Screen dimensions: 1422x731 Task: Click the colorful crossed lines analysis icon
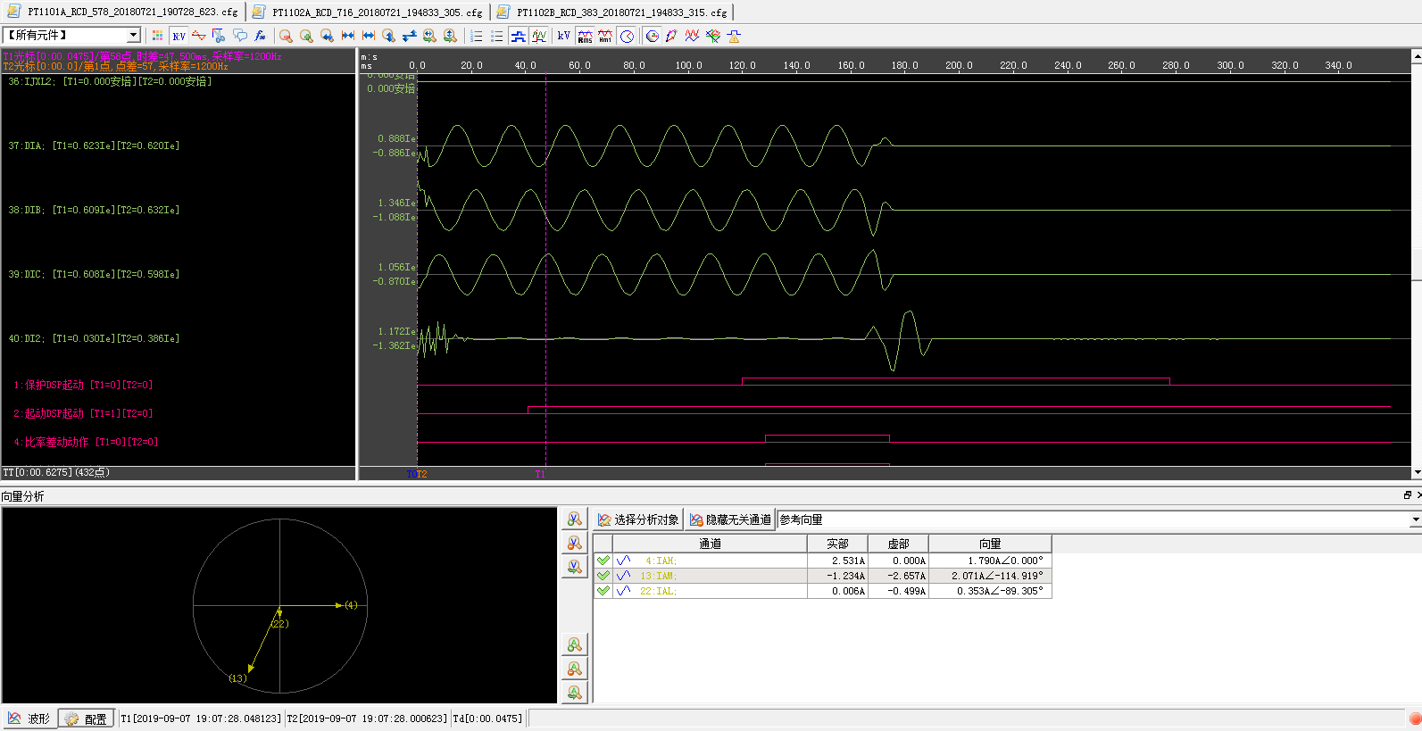click(712, 36)
